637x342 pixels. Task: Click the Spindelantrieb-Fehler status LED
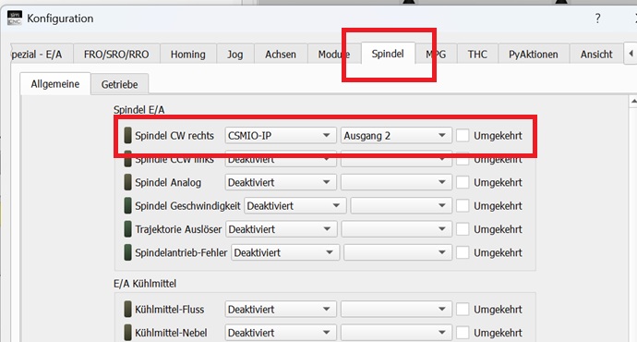tap(127, 252)
